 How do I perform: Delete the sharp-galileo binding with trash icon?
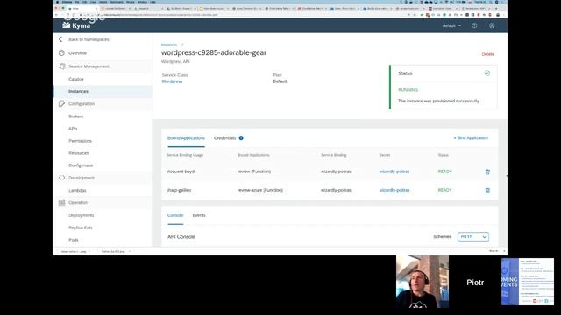coord(487,191)
